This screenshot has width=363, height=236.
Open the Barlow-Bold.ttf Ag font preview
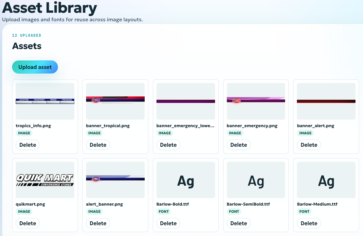pyautogui.click(x=186, y=180)
